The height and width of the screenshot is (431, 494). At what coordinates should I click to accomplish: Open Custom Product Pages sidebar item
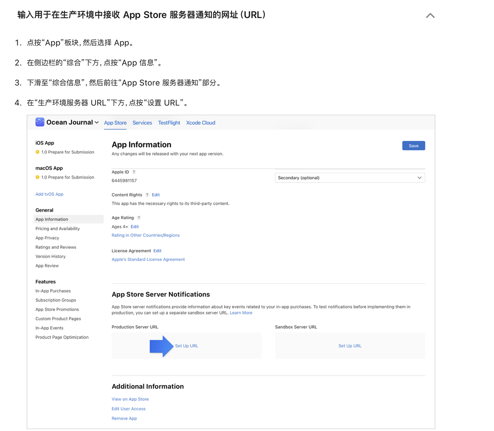pos(58,319)
